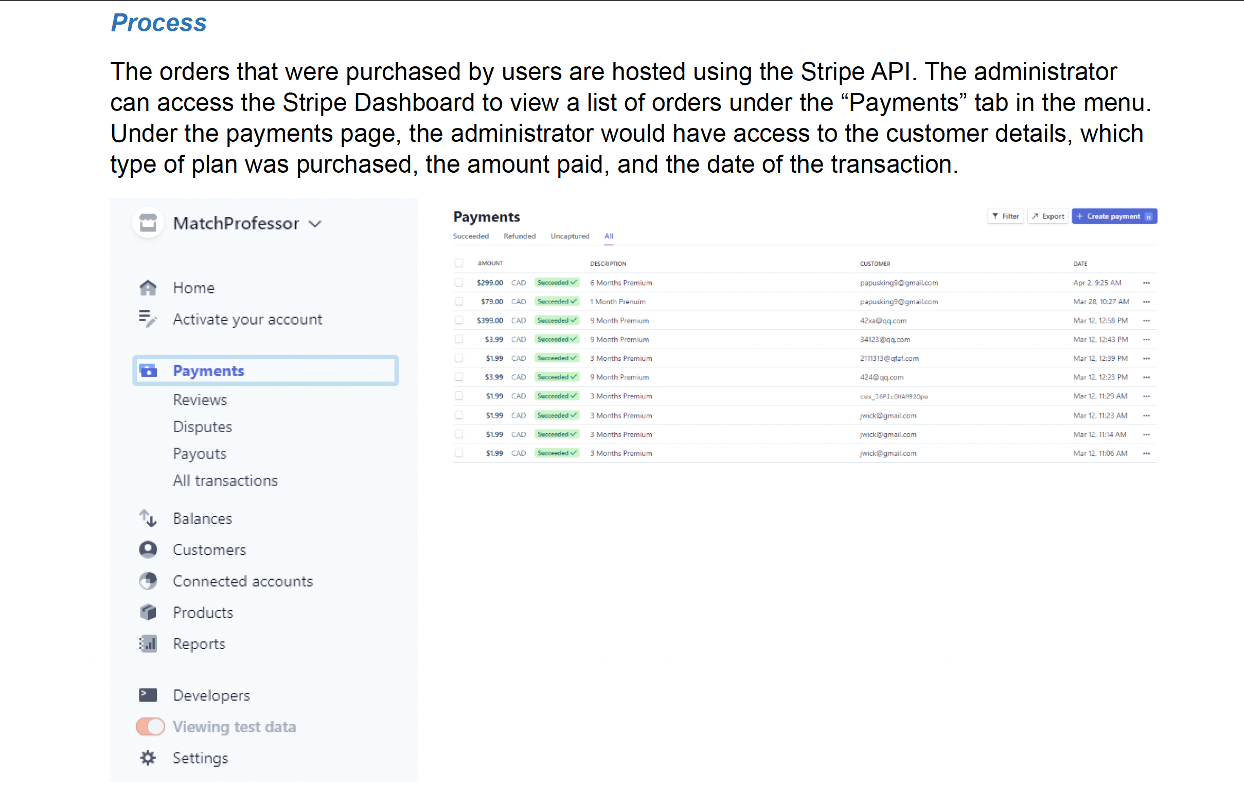Viewport: 1244px width, 809px height.
Task: Click the Home house icon in sidebar
Action: click(x=148, y=288)
